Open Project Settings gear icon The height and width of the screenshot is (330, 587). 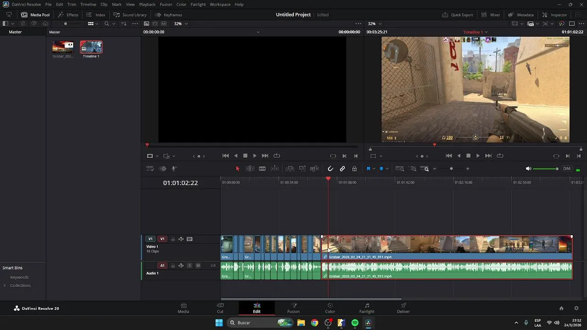[576, 308]
